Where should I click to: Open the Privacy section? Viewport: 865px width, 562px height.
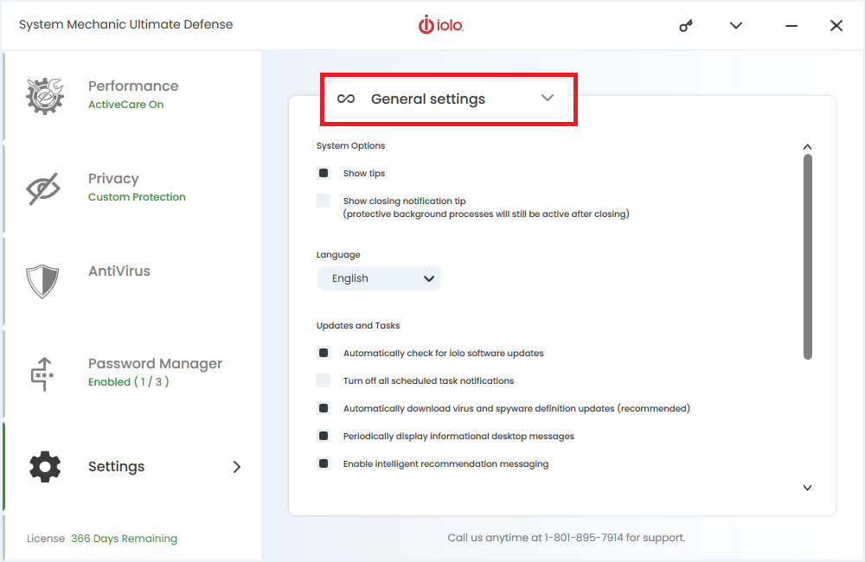[x=132, y=188]
